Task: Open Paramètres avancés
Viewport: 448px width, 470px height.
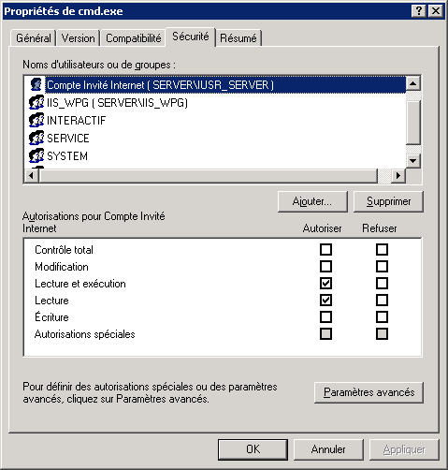Action: (369, 392)
